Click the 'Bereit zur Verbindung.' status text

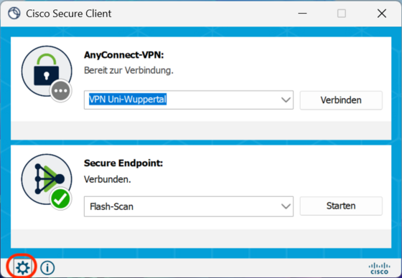coord(128,70)
